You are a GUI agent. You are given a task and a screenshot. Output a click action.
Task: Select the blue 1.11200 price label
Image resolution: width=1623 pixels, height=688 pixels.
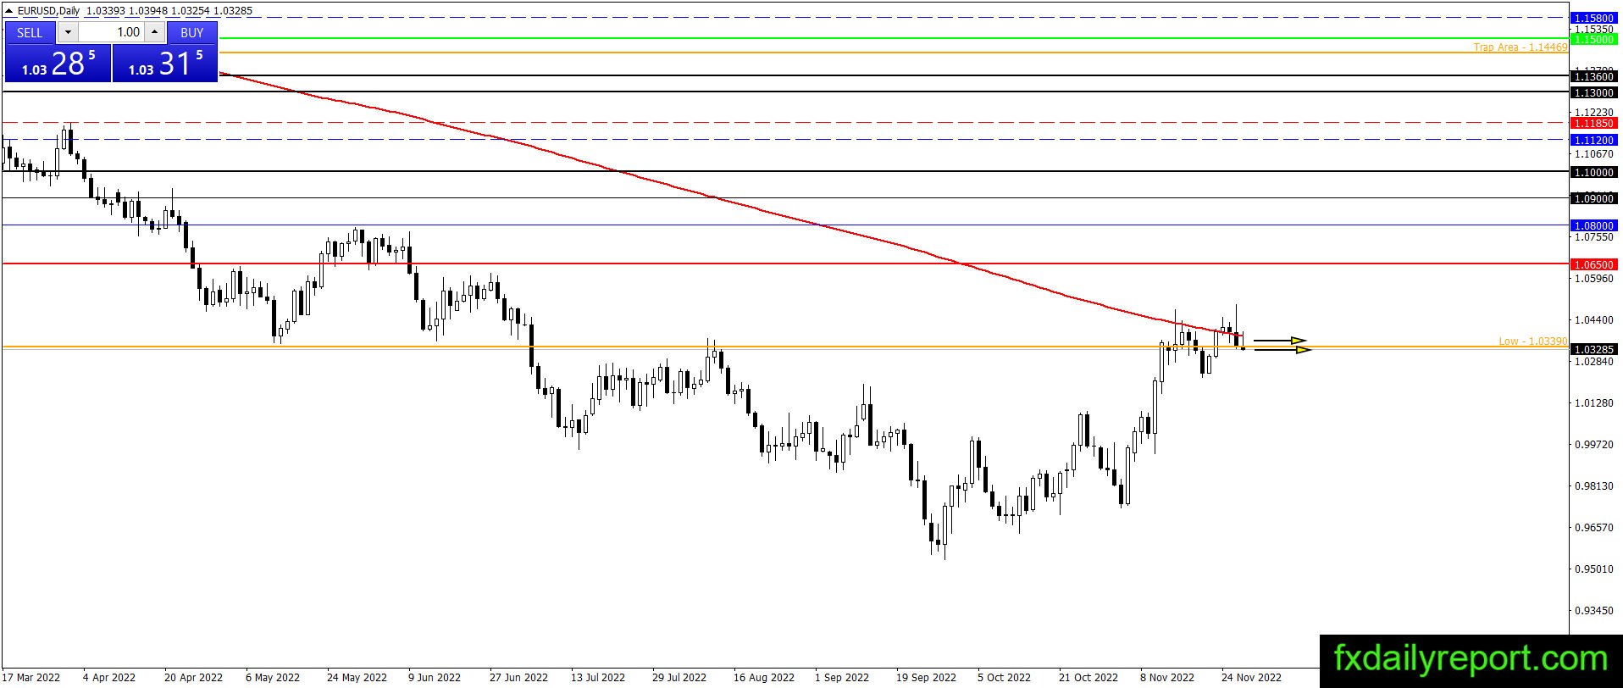(1593, 140)
